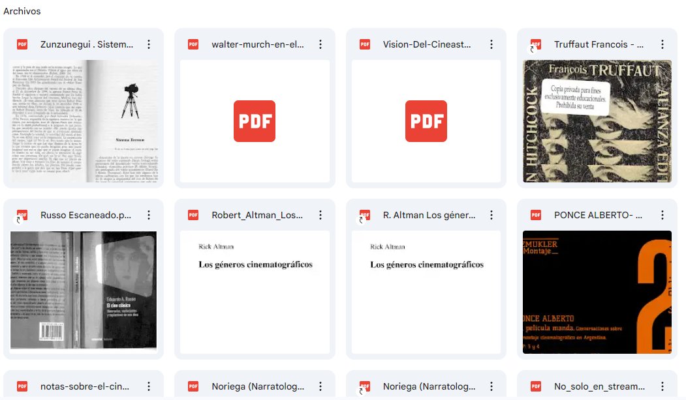Screen dimensions: 686x400
Task: Open more actions for PONCE ALBERTO-
Action: tap(663, 215)
